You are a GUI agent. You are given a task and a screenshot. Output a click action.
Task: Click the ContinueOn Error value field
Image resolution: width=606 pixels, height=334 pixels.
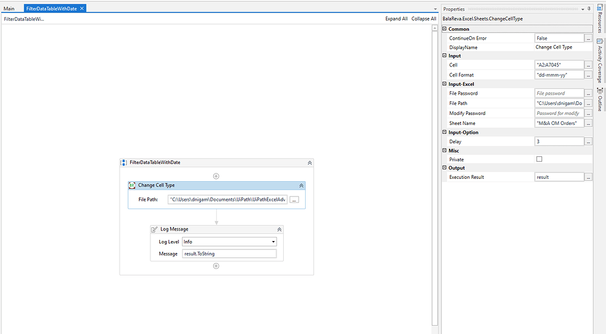click(559, 38)
